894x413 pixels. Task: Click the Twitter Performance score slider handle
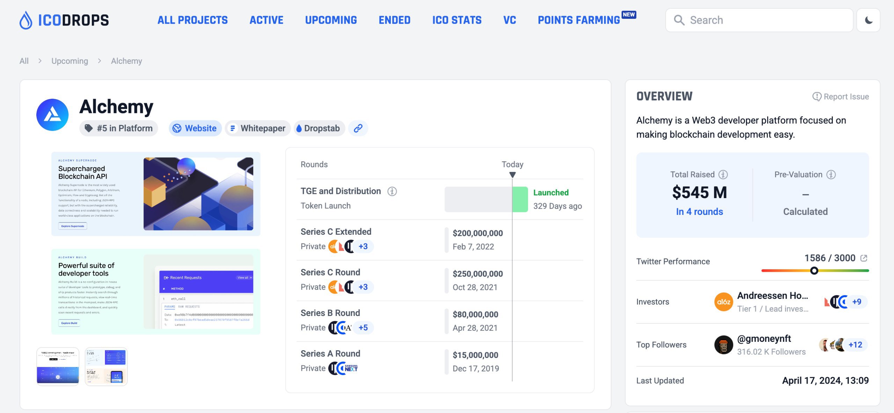[814, 271]
